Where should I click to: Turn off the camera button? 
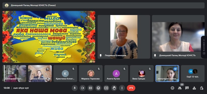click(x=83, y=88)
